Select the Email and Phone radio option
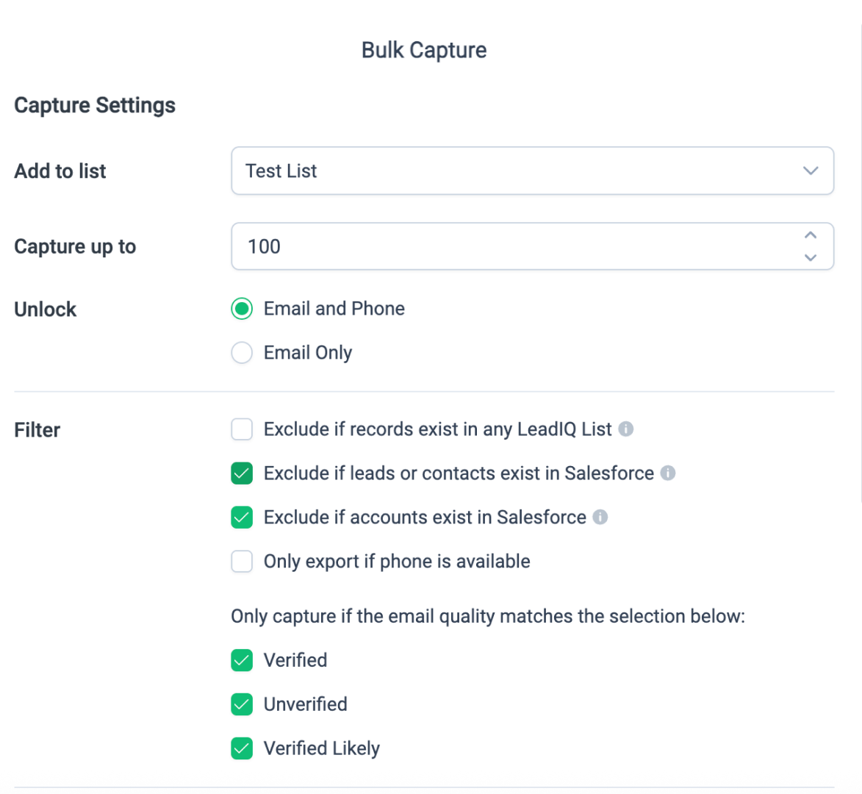 tap(242, 309)
